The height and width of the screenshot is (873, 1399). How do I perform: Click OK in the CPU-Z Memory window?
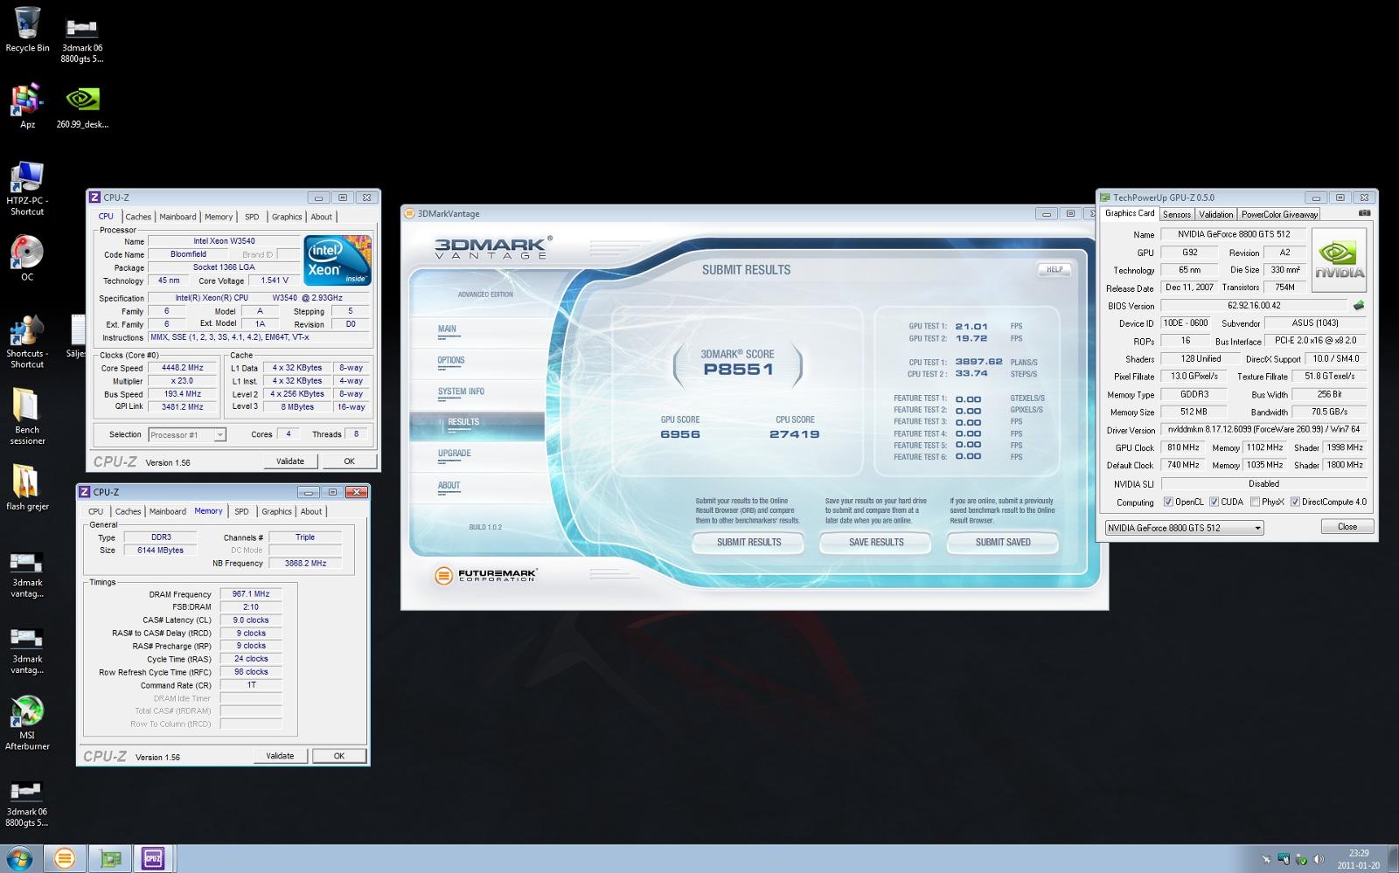(338, 756)
